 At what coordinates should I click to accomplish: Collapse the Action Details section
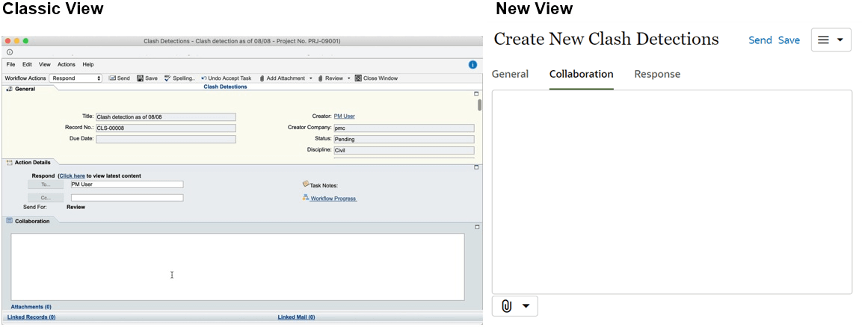tap(477, 167)
